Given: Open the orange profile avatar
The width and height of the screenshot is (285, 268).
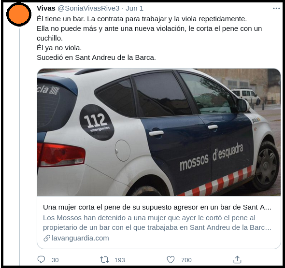Looking at the screenshot, I should click(19, 14).
